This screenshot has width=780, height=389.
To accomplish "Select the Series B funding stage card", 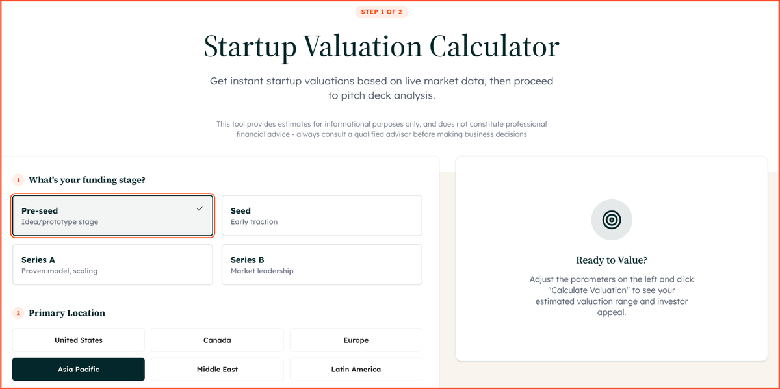I will [322, 264].
